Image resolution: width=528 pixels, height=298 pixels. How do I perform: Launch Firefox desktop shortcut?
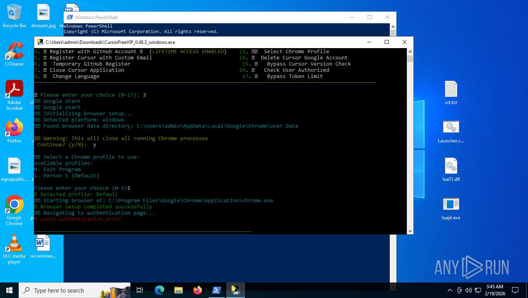(14, 131)
